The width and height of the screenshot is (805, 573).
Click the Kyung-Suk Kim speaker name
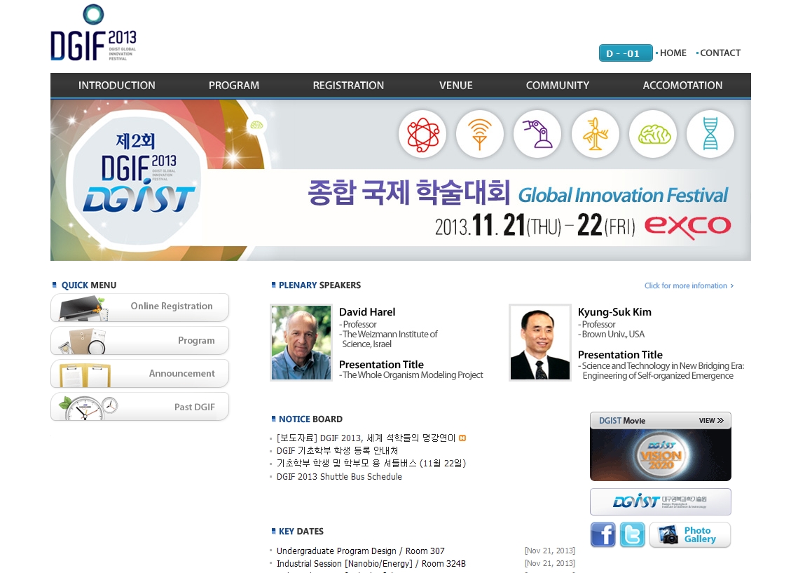[x=614, y=312]
